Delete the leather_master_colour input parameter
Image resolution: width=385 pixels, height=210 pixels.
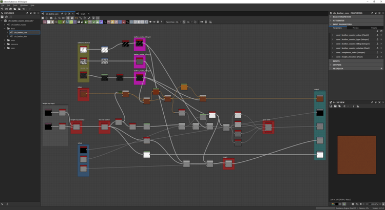[x=381, y=35]
